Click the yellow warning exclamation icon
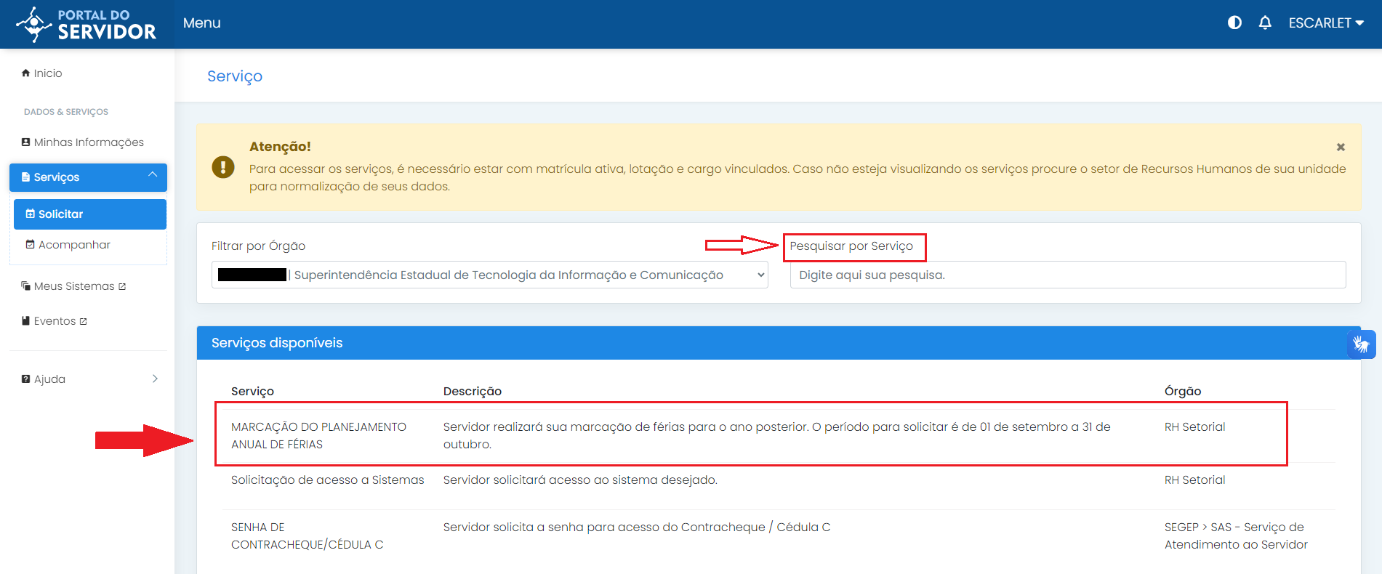1382x574 pixels. [x=223, y=167]
